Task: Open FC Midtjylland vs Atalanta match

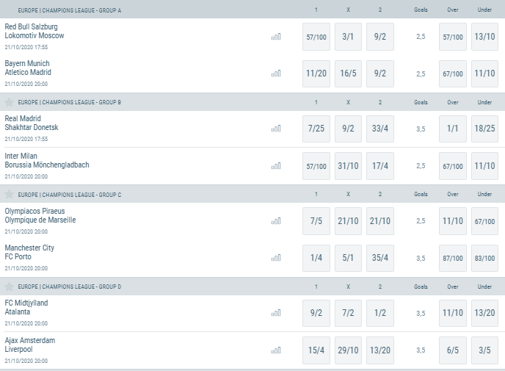Action: coord(26,308)
